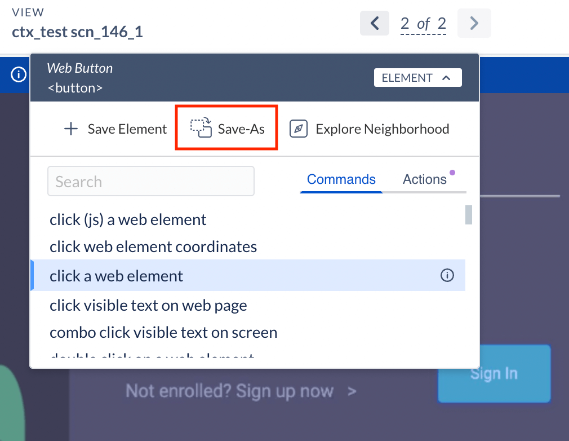569x441 pixels.
Task: Click the Sign In button
Action: point(494,373)
